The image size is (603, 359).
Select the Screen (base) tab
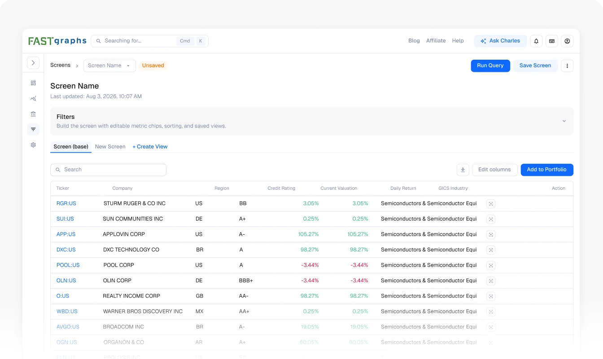71,147
